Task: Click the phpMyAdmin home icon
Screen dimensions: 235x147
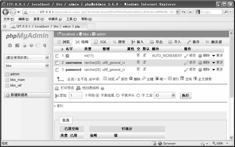Action: tap(10, 45)
